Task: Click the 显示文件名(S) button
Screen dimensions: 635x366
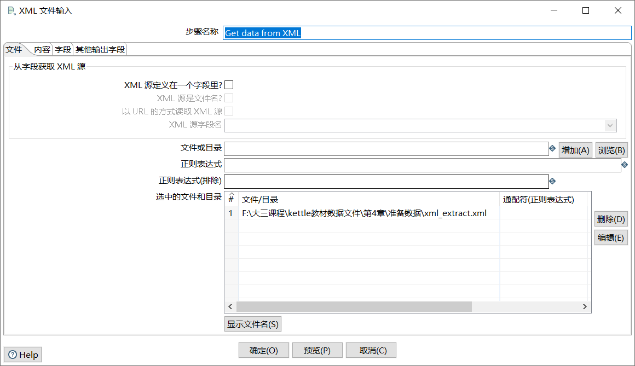Action: point(253,324)
